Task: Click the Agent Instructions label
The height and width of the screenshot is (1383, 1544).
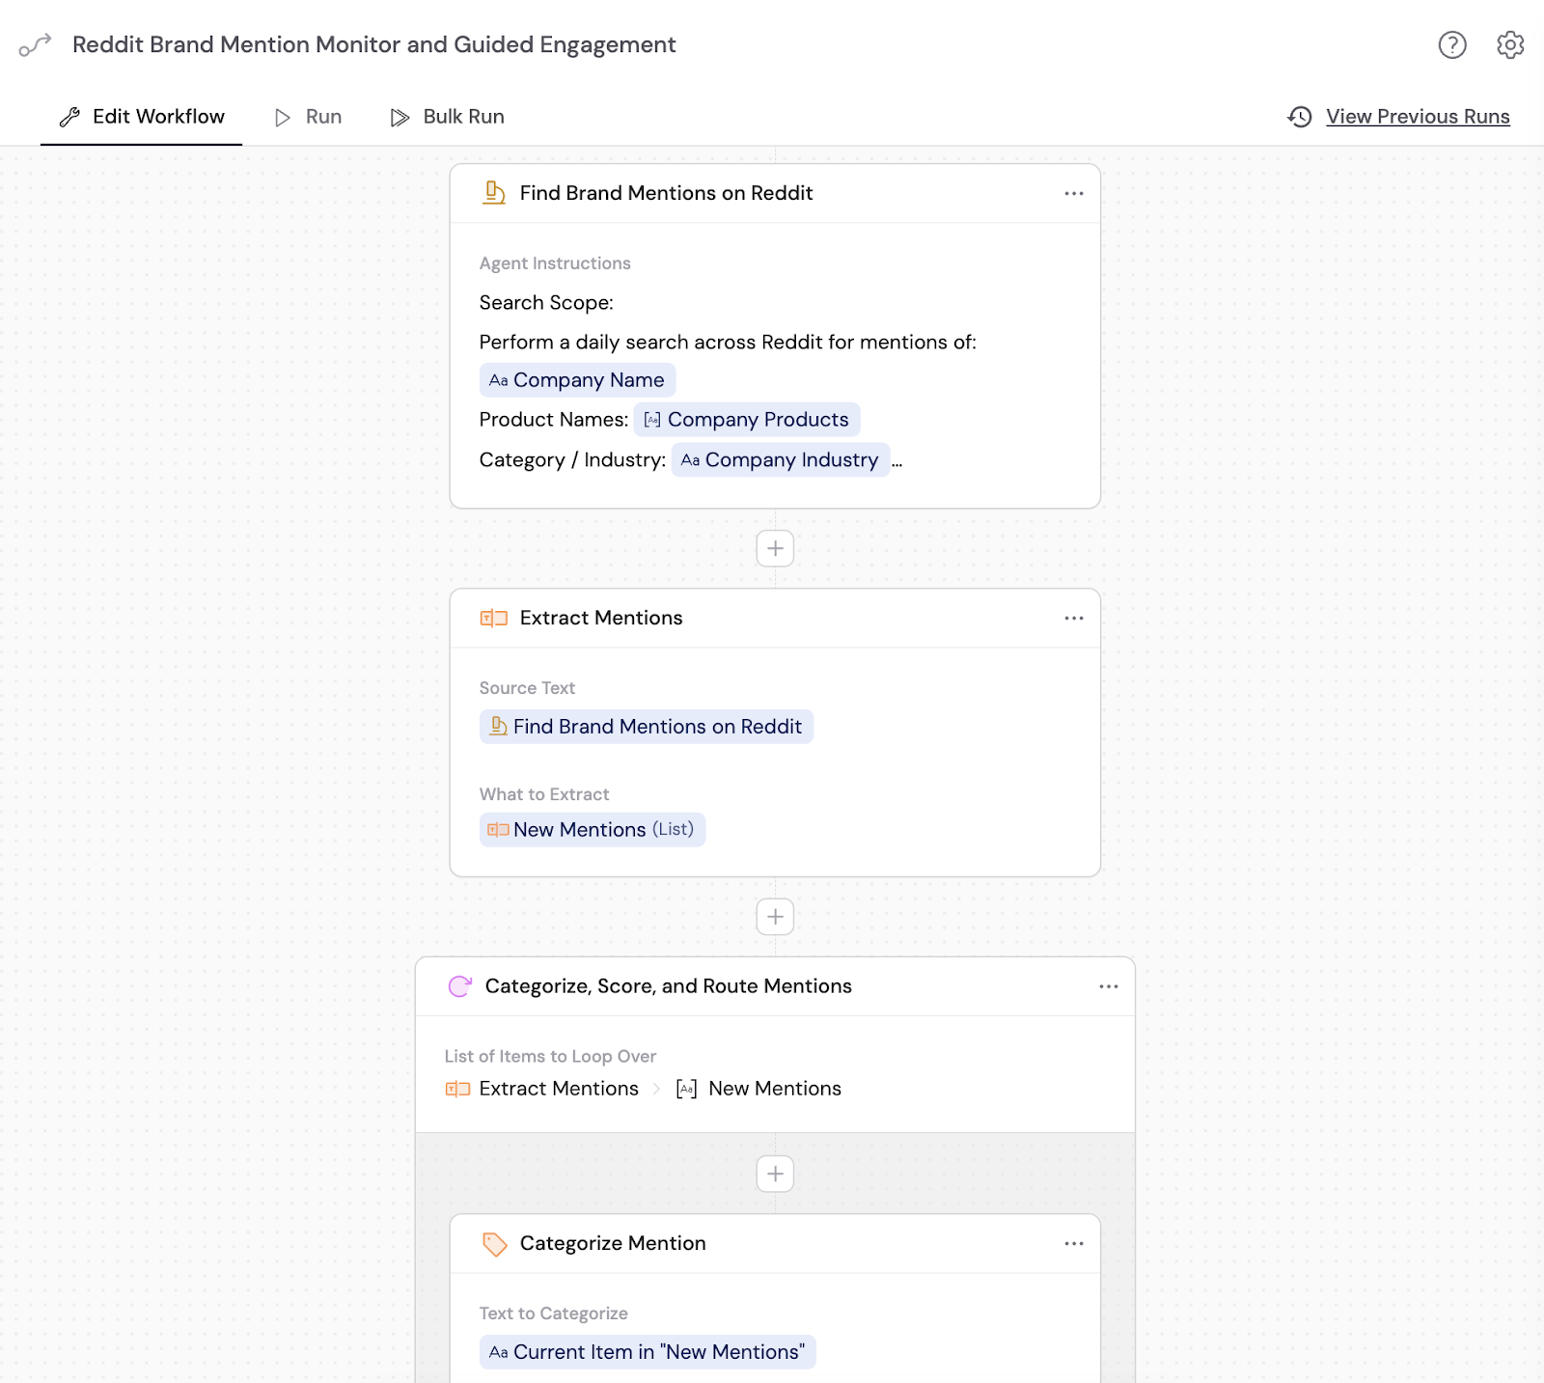Action: (x=555, y=263)
